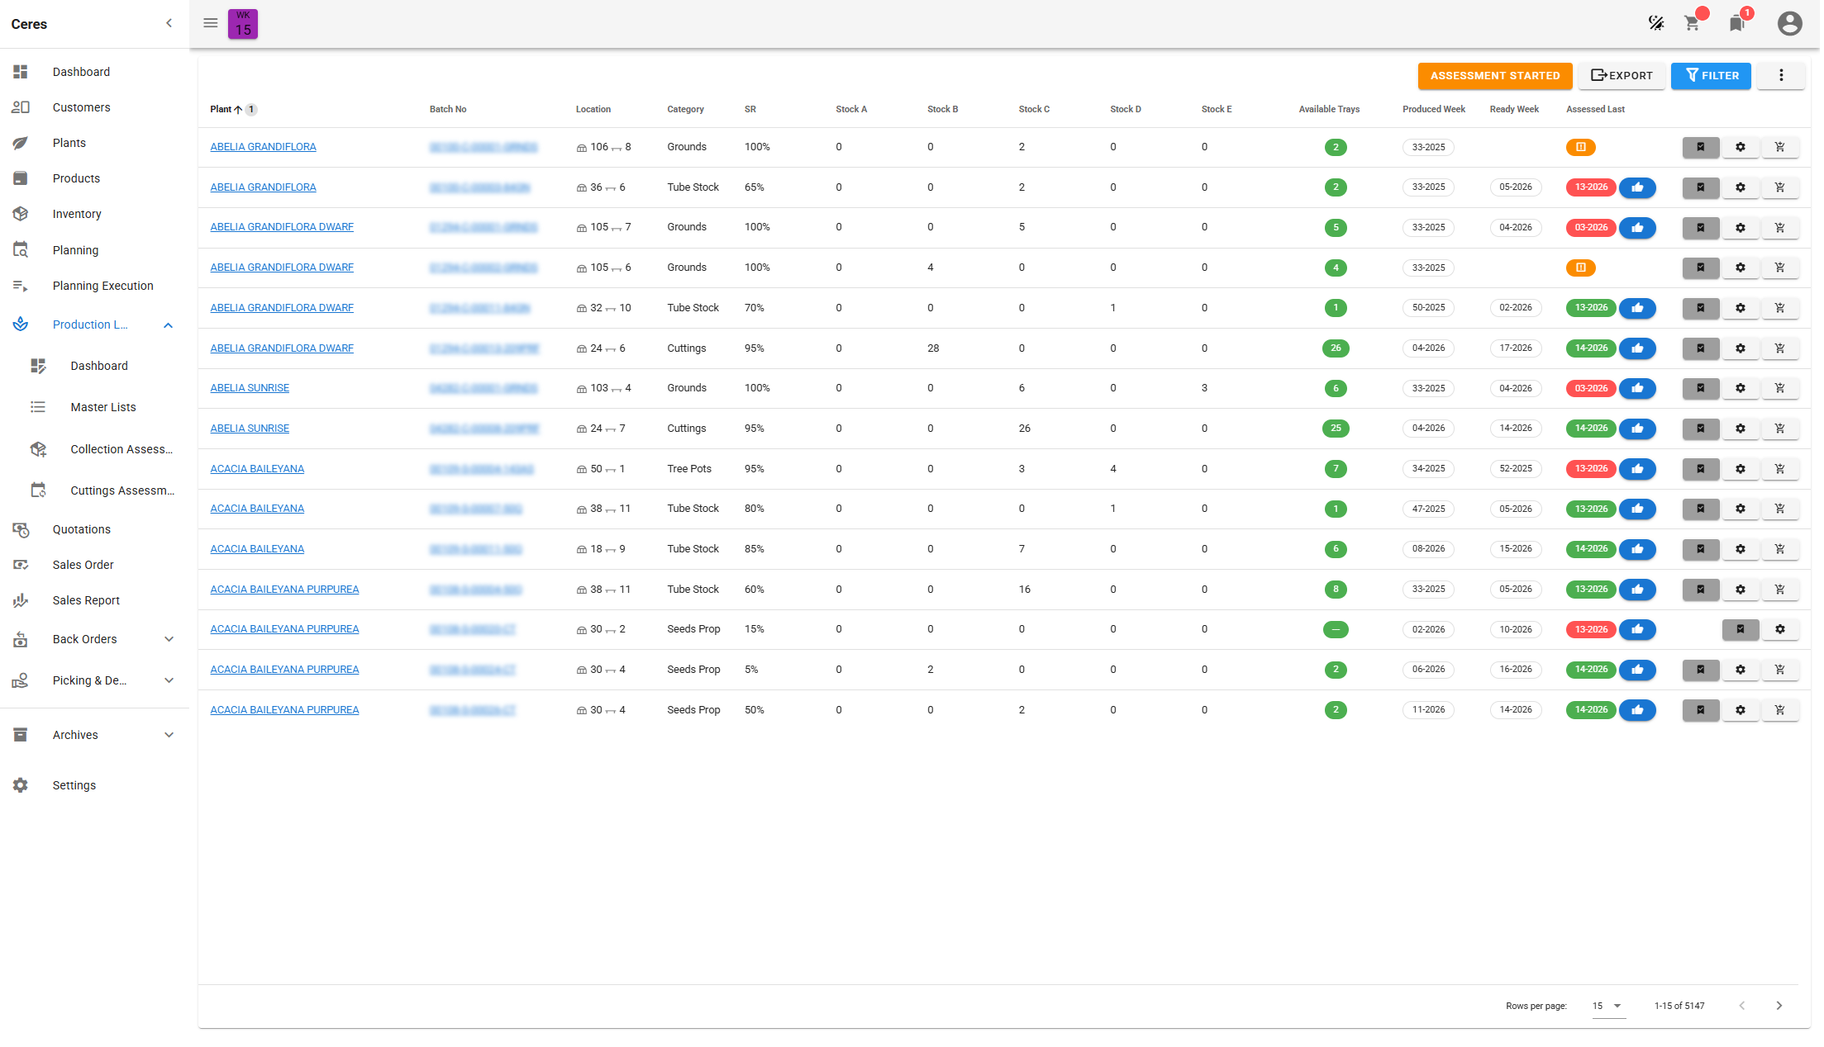Click the WK 15 week badge
This screenshot has height=1047, width=1824.
pyautogui.click(x=243, y=24)
